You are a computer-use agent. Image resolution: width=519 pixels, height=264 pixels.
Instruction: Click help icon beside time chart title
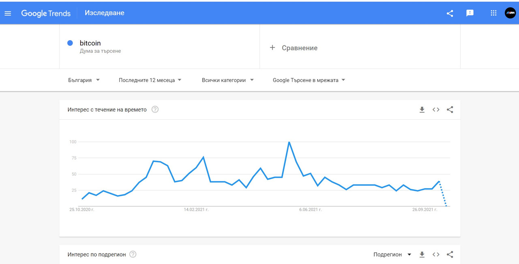155,109
